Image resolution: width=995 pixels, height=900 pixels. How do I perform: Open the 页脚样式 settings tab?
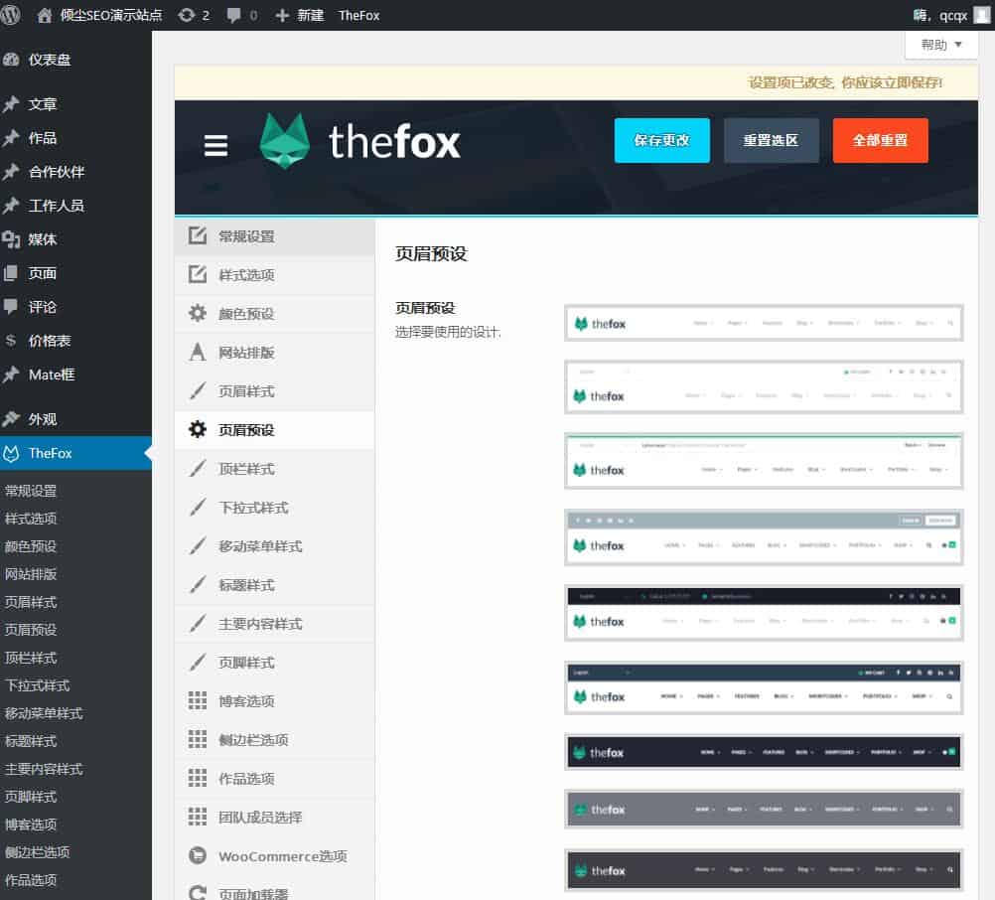tap(275, 662)
